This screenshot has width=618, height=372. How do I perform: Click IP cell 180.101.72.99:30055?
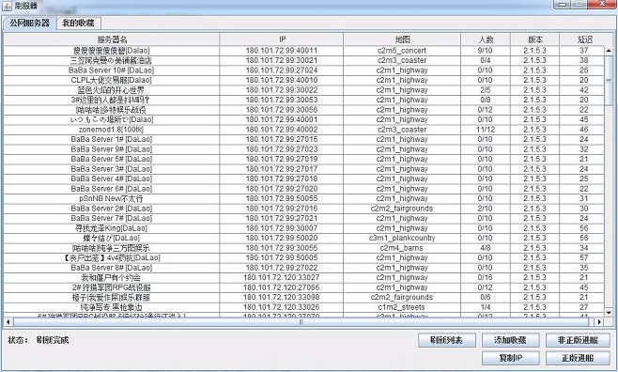pos(282,248)
